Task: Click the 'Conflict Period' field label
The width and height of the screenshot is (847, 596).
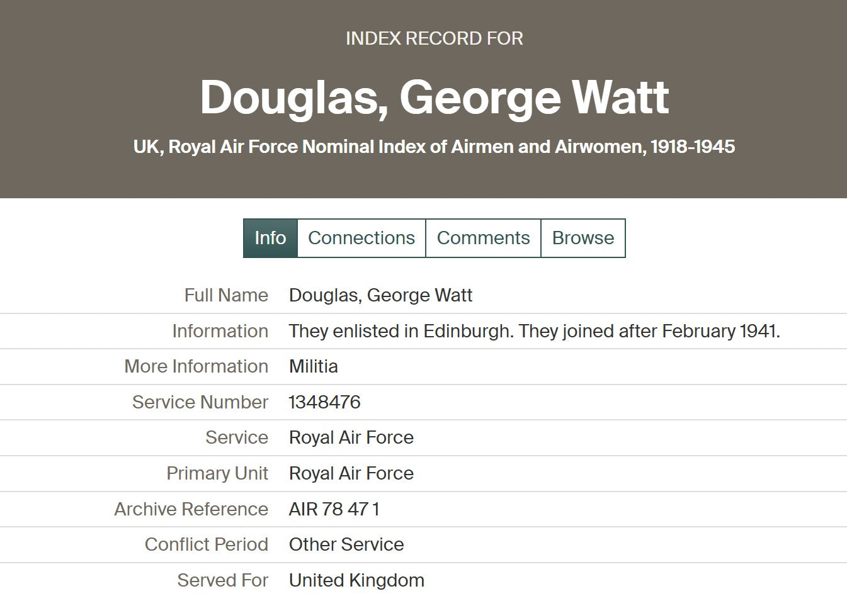Action: pos(207,544)
